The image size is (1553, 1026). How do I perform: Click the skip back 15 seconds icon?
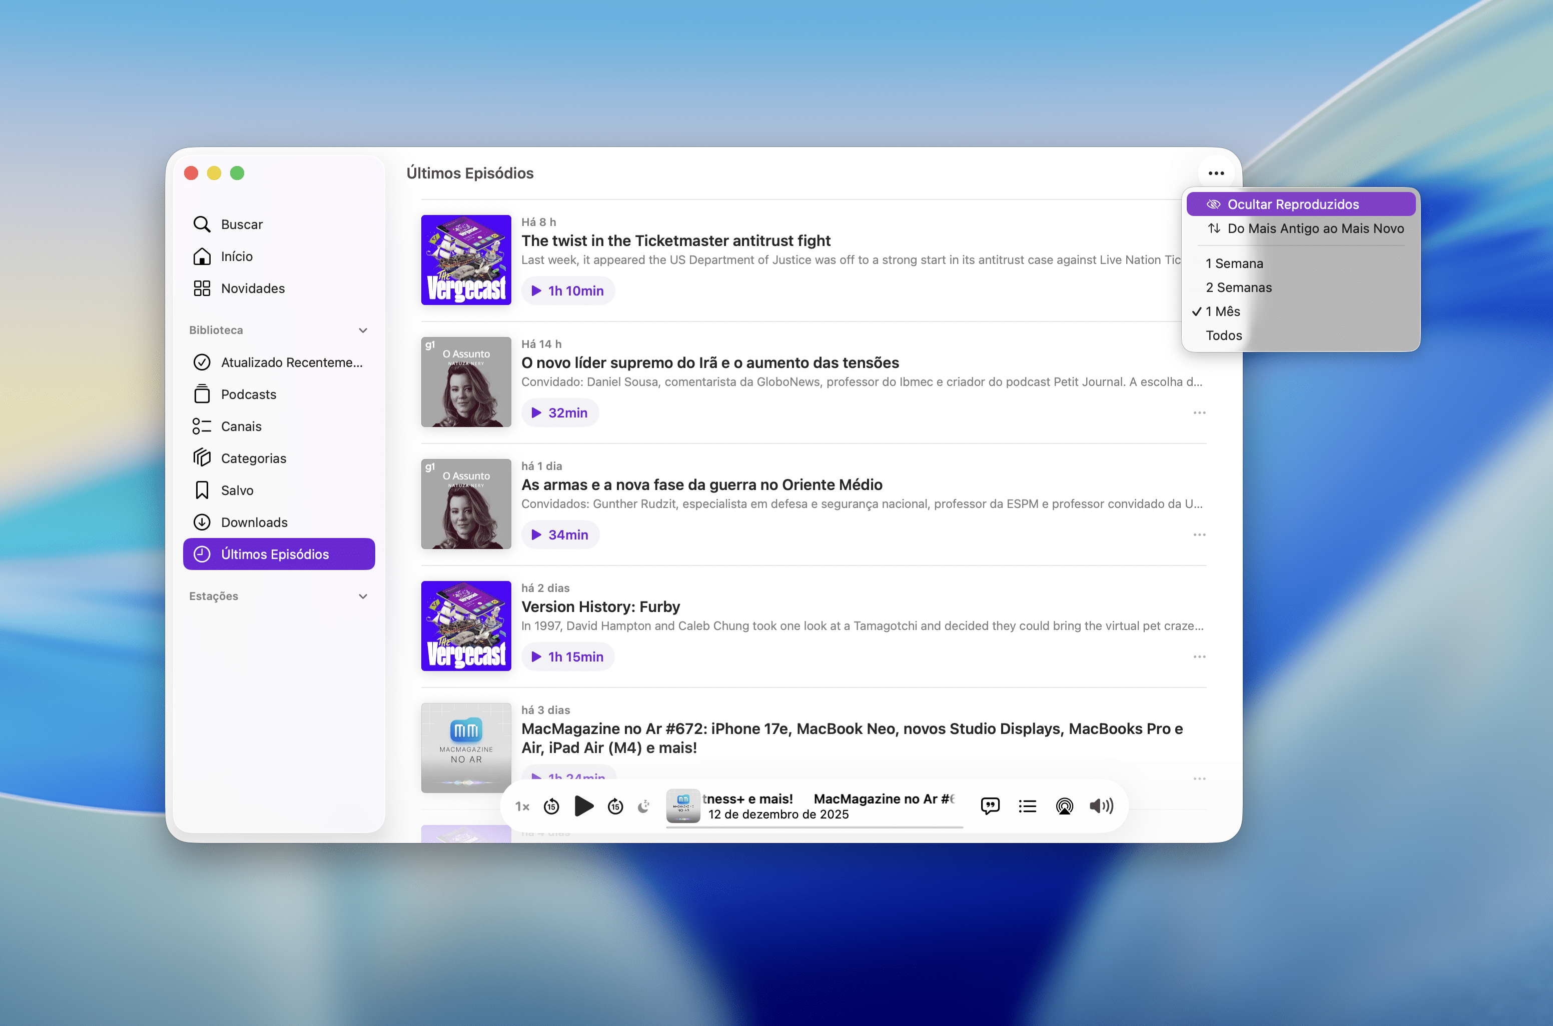click(551, 806)
